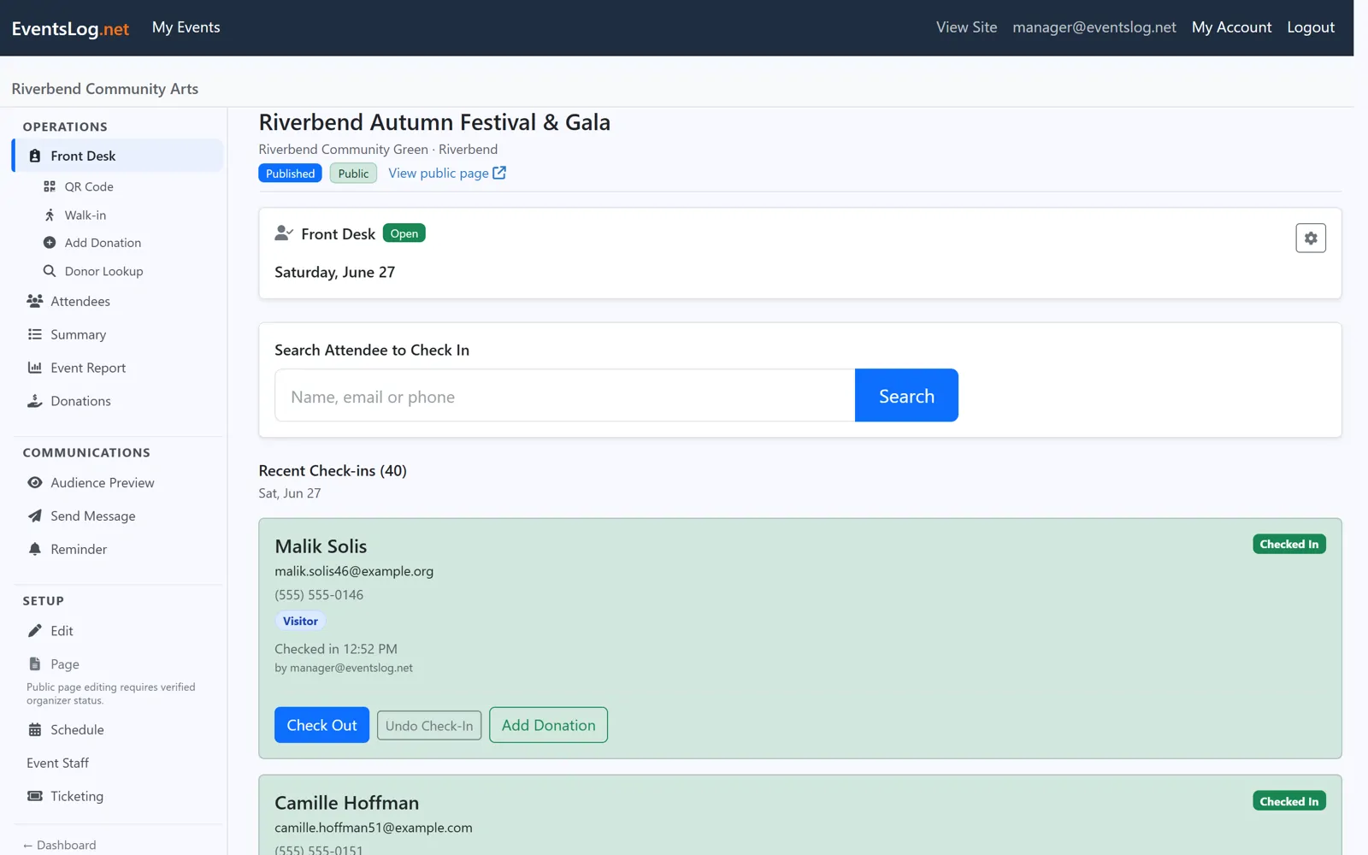This screenshot has height=855, width=1368.
Task: Click the Front Desk person-check heading icon
Action: pos(284,233)
